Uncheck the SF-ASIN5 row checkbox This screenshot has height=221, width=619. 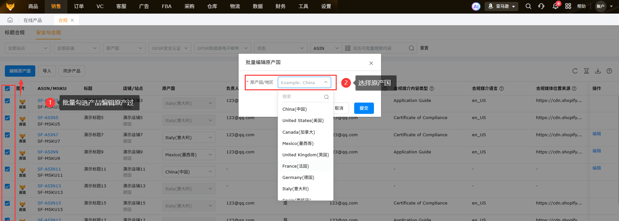pos(7,118)
